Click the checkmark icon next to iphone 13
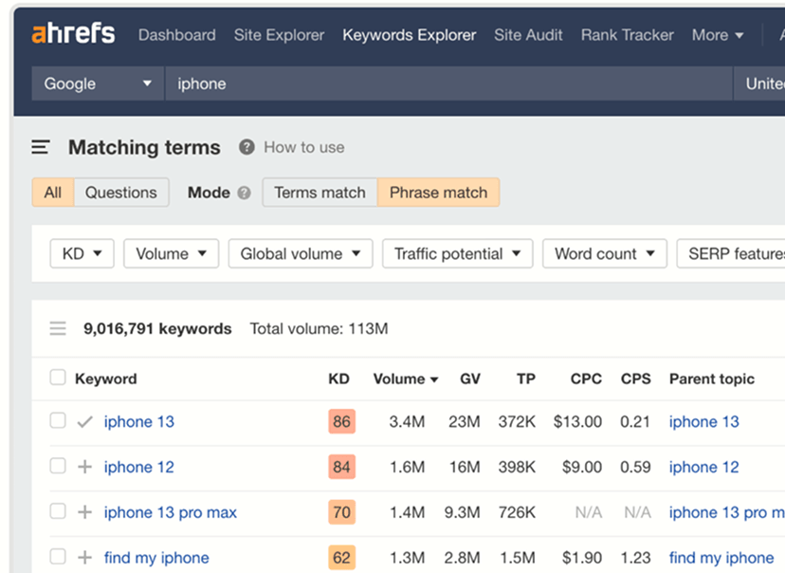The height and width of the screenshot is (573, 785). [85, 422]
